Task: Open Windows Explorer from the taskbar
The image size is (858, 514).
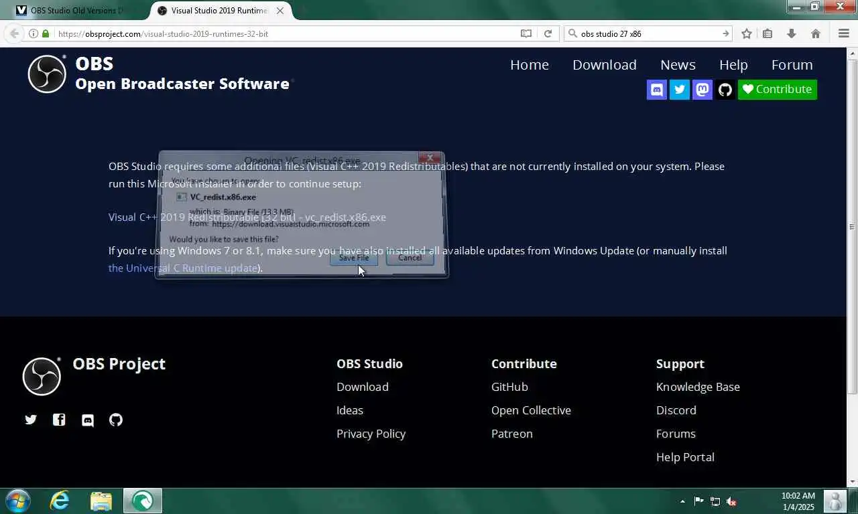Action: 101,501
